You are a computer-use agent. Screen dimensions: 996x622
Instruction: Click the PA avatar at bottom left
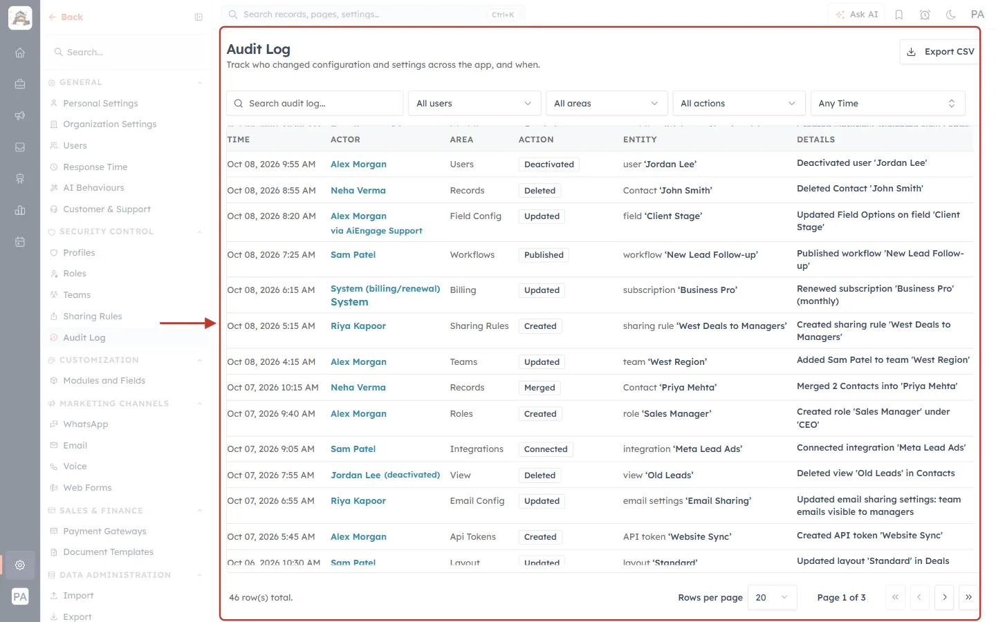(20, 596)
